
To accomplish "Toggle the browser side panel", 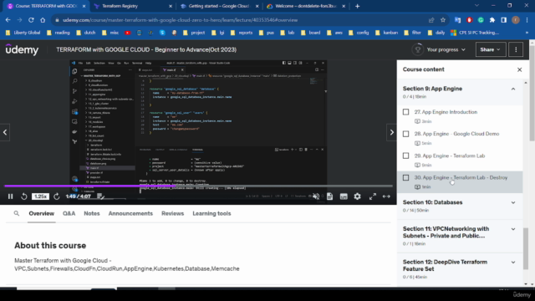I will (x=503, y=20).
